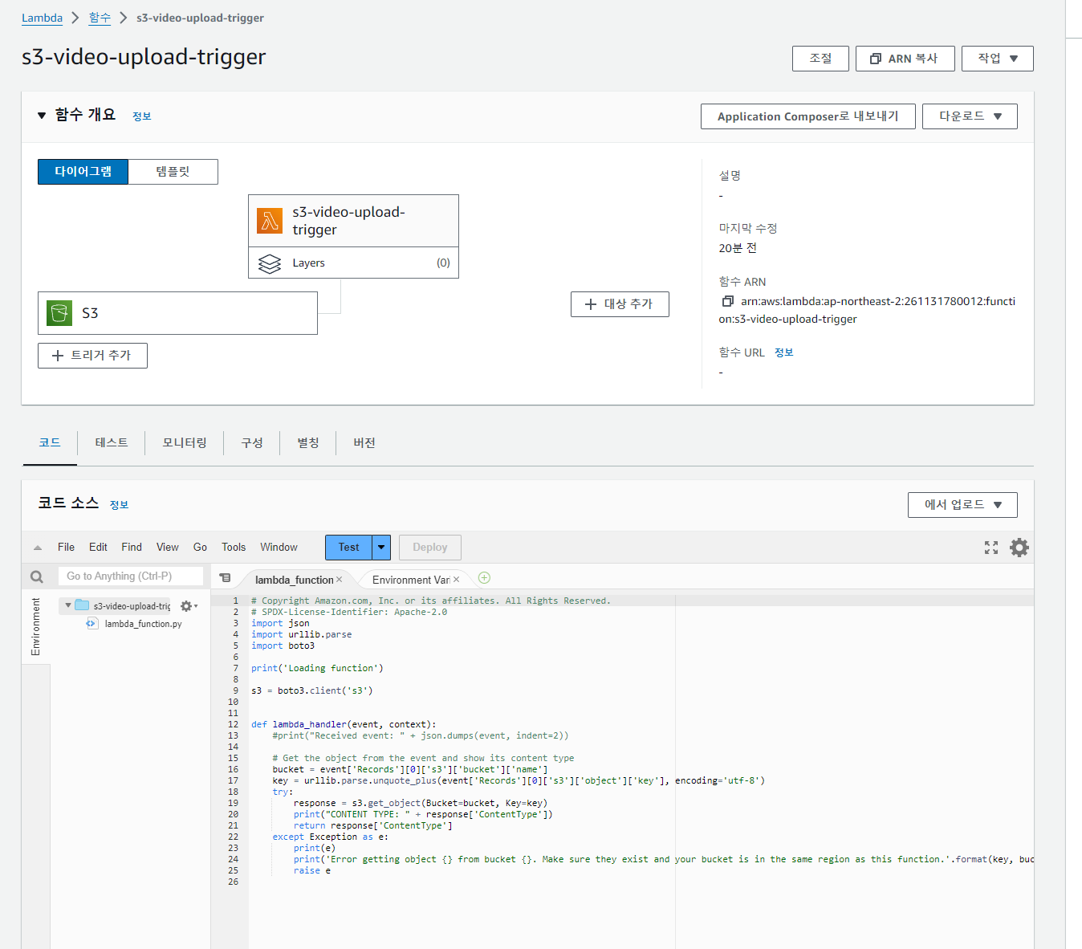The image size is (1082, 949).
Task: Open the Go menu
Action: [200, 548]
